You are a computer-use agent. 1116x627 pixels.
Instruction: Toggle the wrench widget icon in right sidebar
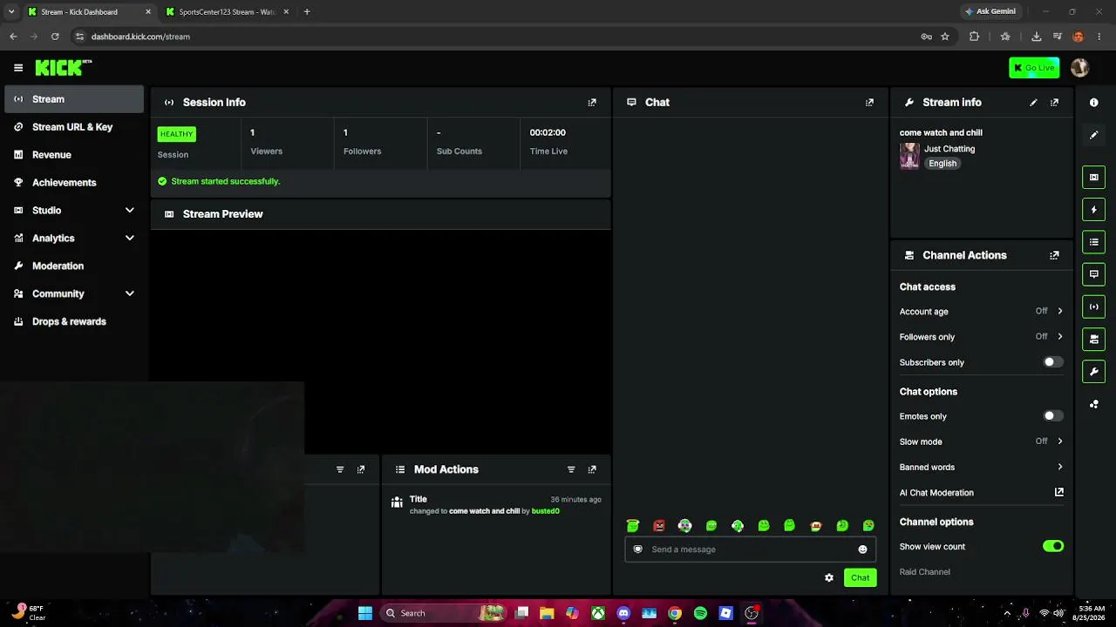tap(1093, 372)
